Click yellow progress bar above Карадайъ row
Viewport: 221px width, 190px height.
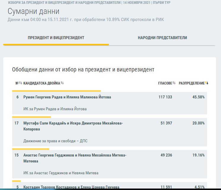[x=31, y=117]
